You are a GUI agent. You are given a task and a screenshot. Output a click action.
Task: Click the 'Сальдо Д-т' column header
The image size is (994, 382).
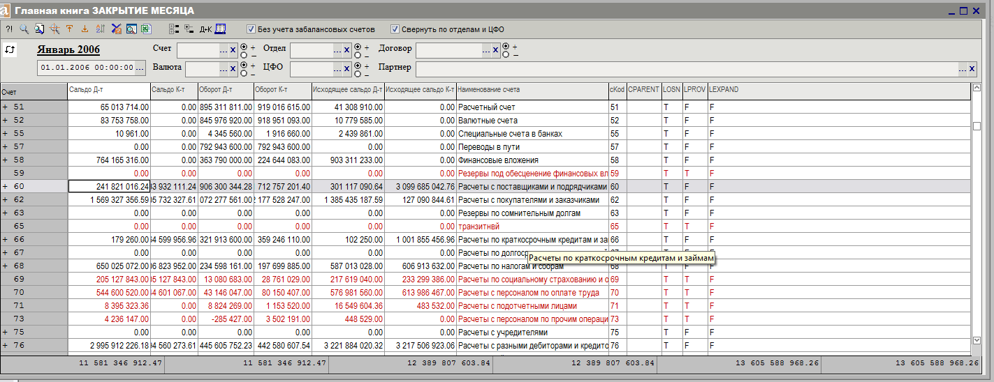109,90
